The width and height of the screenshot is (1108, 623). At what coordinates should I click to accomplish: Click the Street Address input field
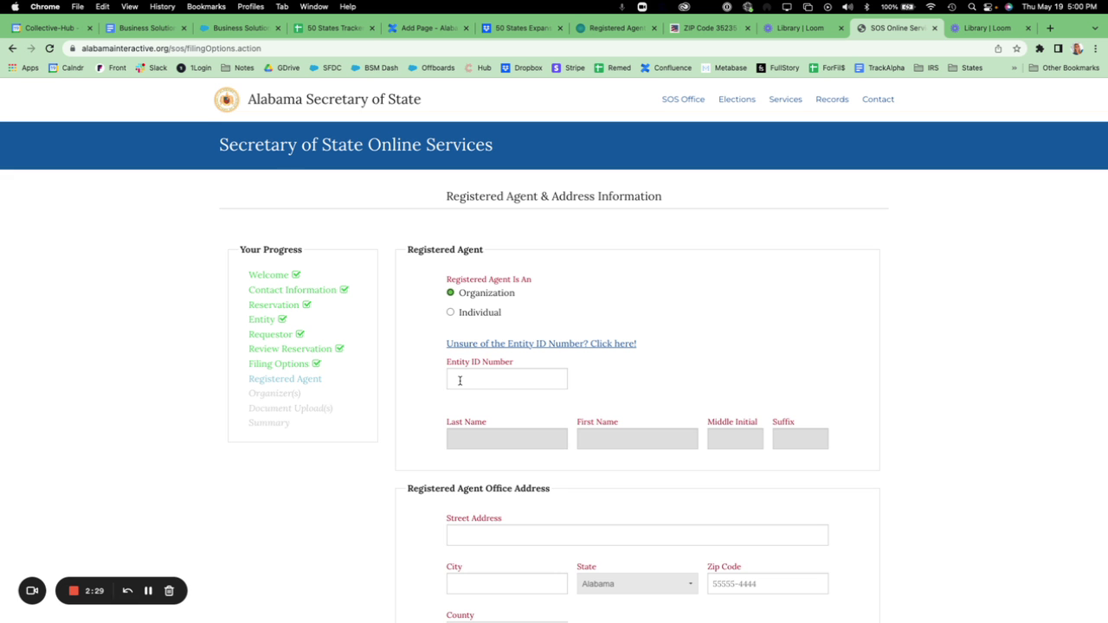pos(637,535)
